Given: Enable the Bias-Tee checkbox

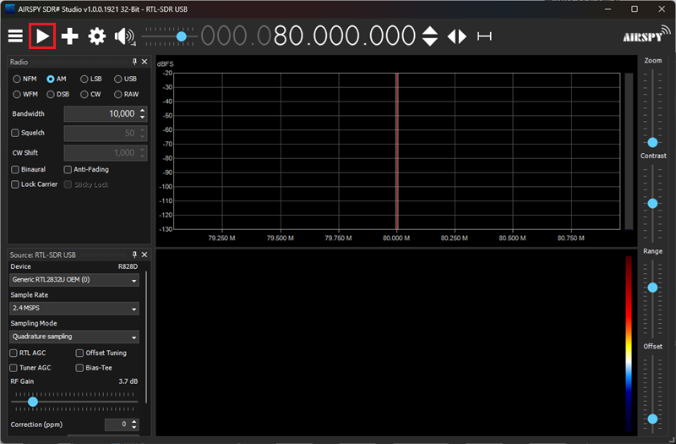Looking at the screenshot, I should coord(79,368).
